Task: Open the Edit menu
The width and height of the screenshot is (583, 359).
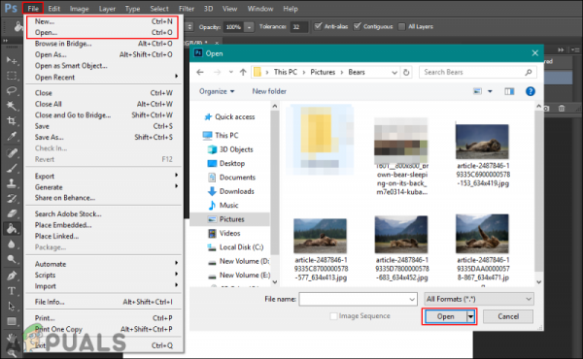Action: [x=54, y=8]
